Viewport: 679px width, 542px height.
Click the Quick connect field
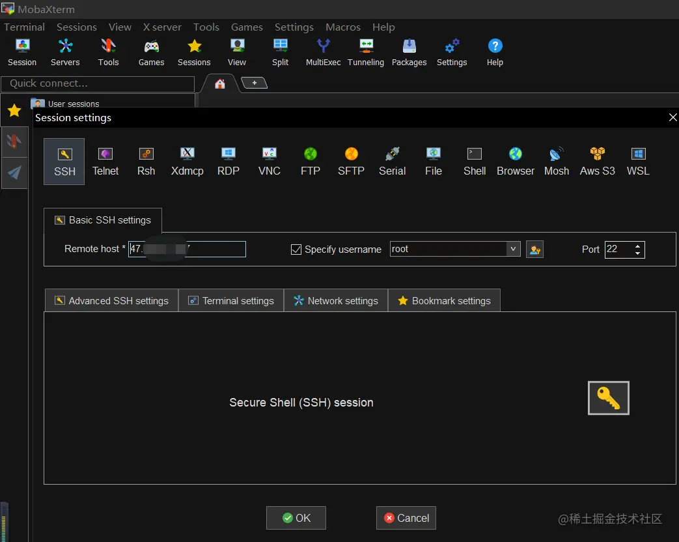pos(98,84)
